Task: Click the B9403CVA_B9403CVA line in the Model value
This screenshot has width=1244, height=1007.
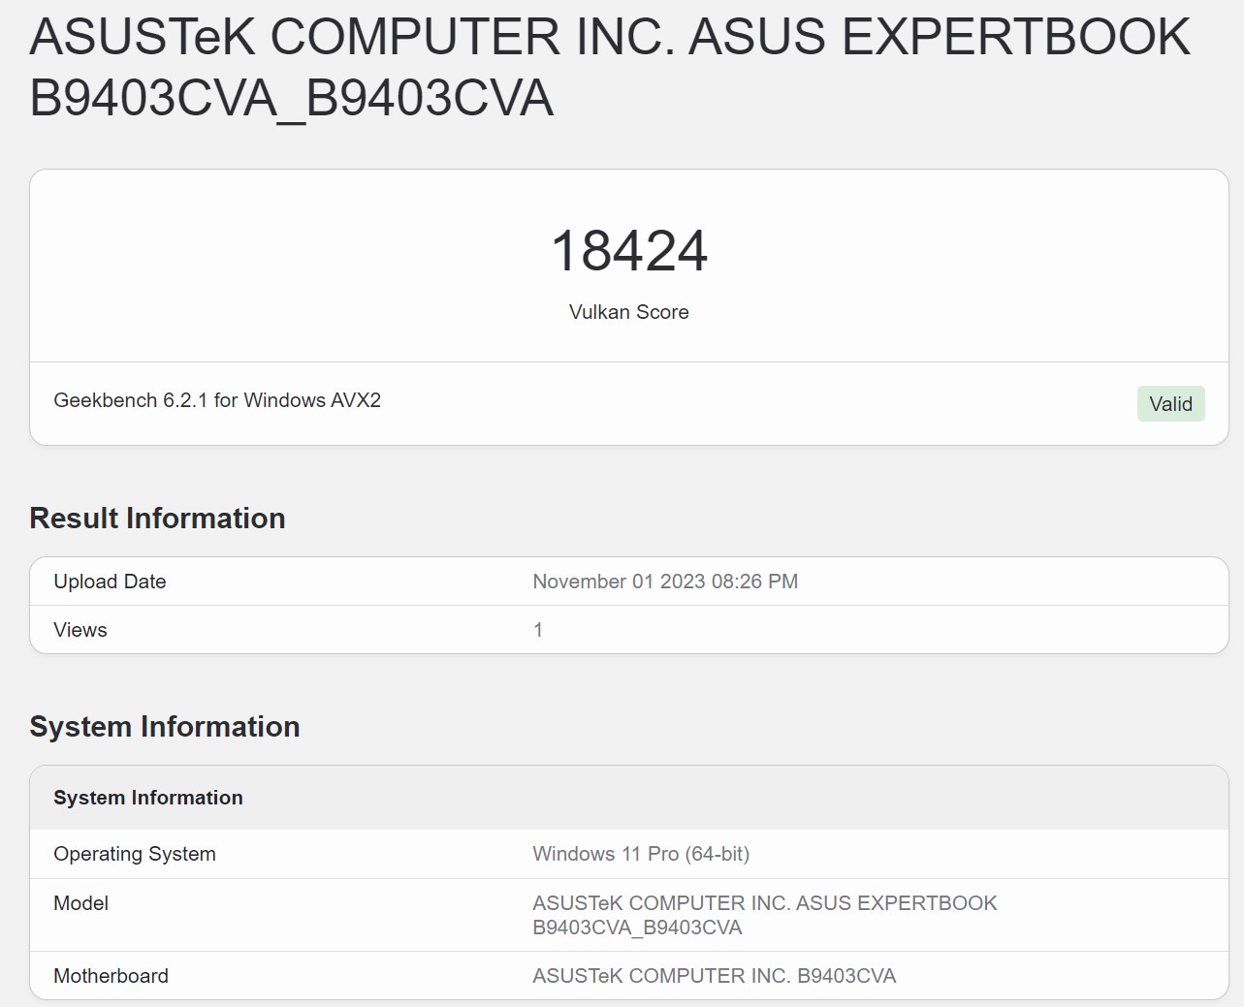Action: tap(637, 928)
